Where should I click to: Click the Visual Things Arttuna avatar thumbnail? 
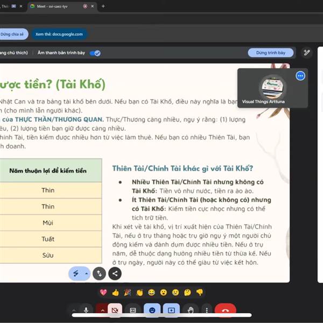[x=272, y=87]
